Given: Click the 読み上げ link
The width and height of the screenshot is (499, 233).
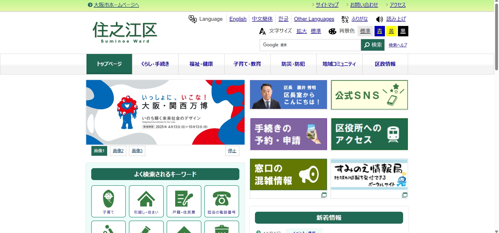Looking at the screenshot, I should click(396, 19).
